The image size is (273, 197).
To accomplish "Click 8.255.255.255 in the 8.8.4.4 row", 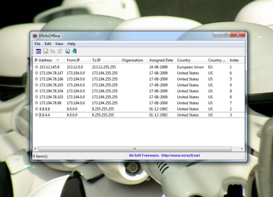I will 103,115.
